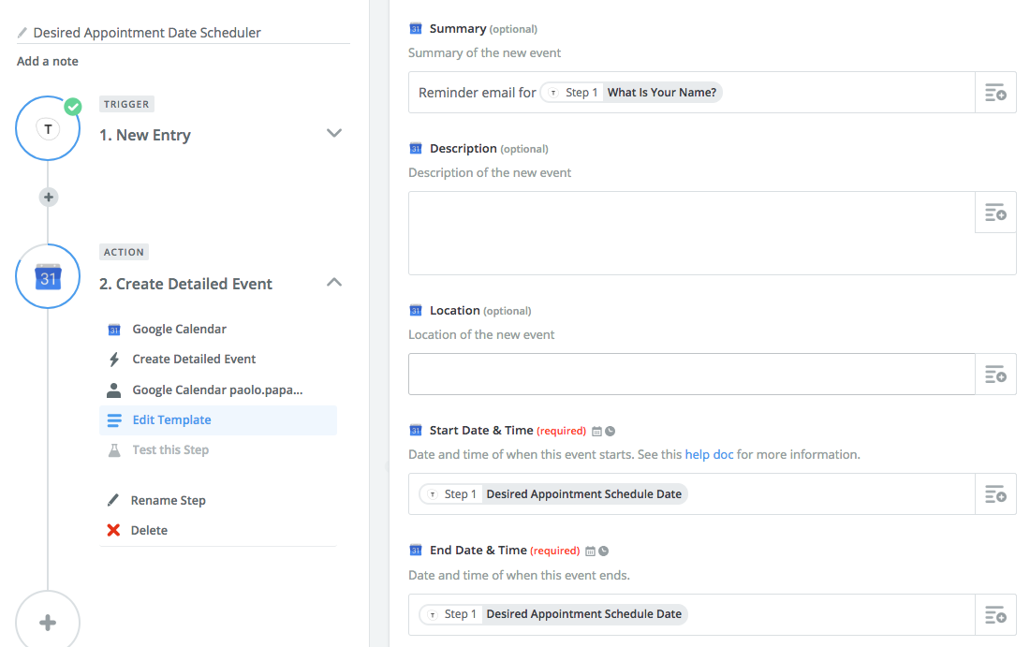Screen dimensions: 1030x647
Task: Click the green checkmark on the trigger circle
Action: coord(73,107)
